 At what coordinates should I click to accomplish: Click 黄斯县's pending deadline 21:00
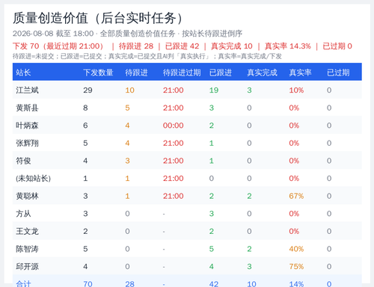[x=173, y=108]
